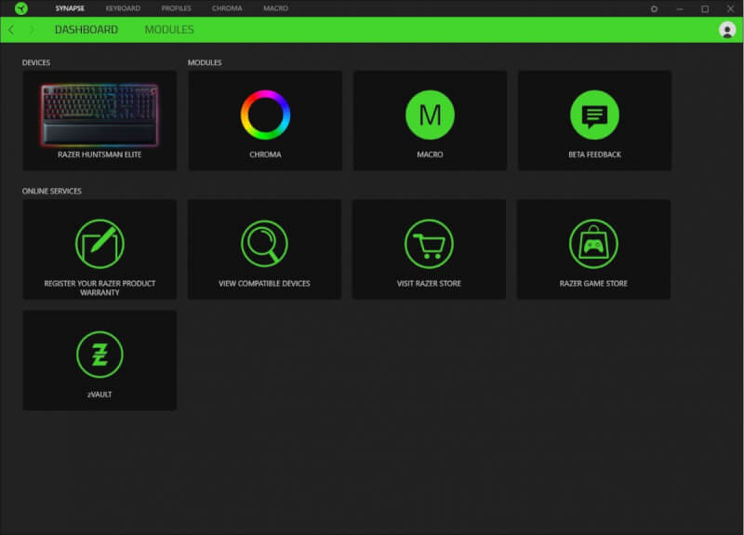Open Razer Huntsman Elite keyboard image
Viewport: 744px width, 535px height.
point(100,114)
